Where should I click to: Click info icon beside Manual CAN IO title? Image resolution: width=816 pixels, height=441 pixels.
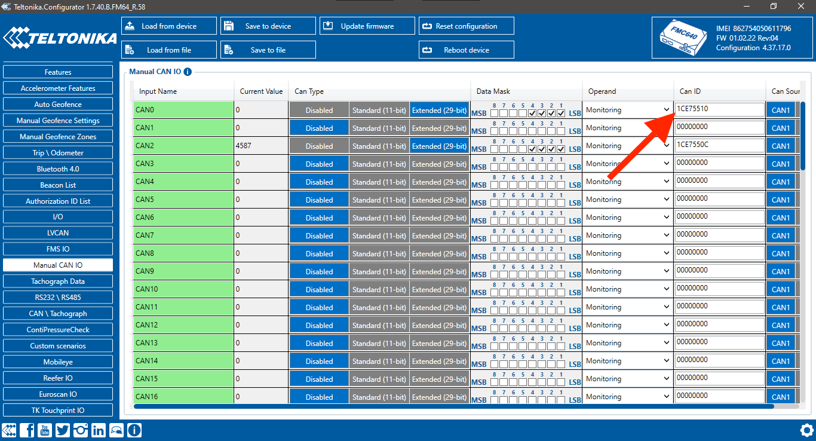coord(188,72)
